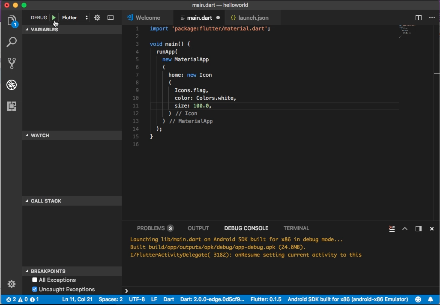Select the Debug Console tab
Image resolution: width=440 pixels, height=305 pixels.
pyautogui.click(x=246, y=228)
